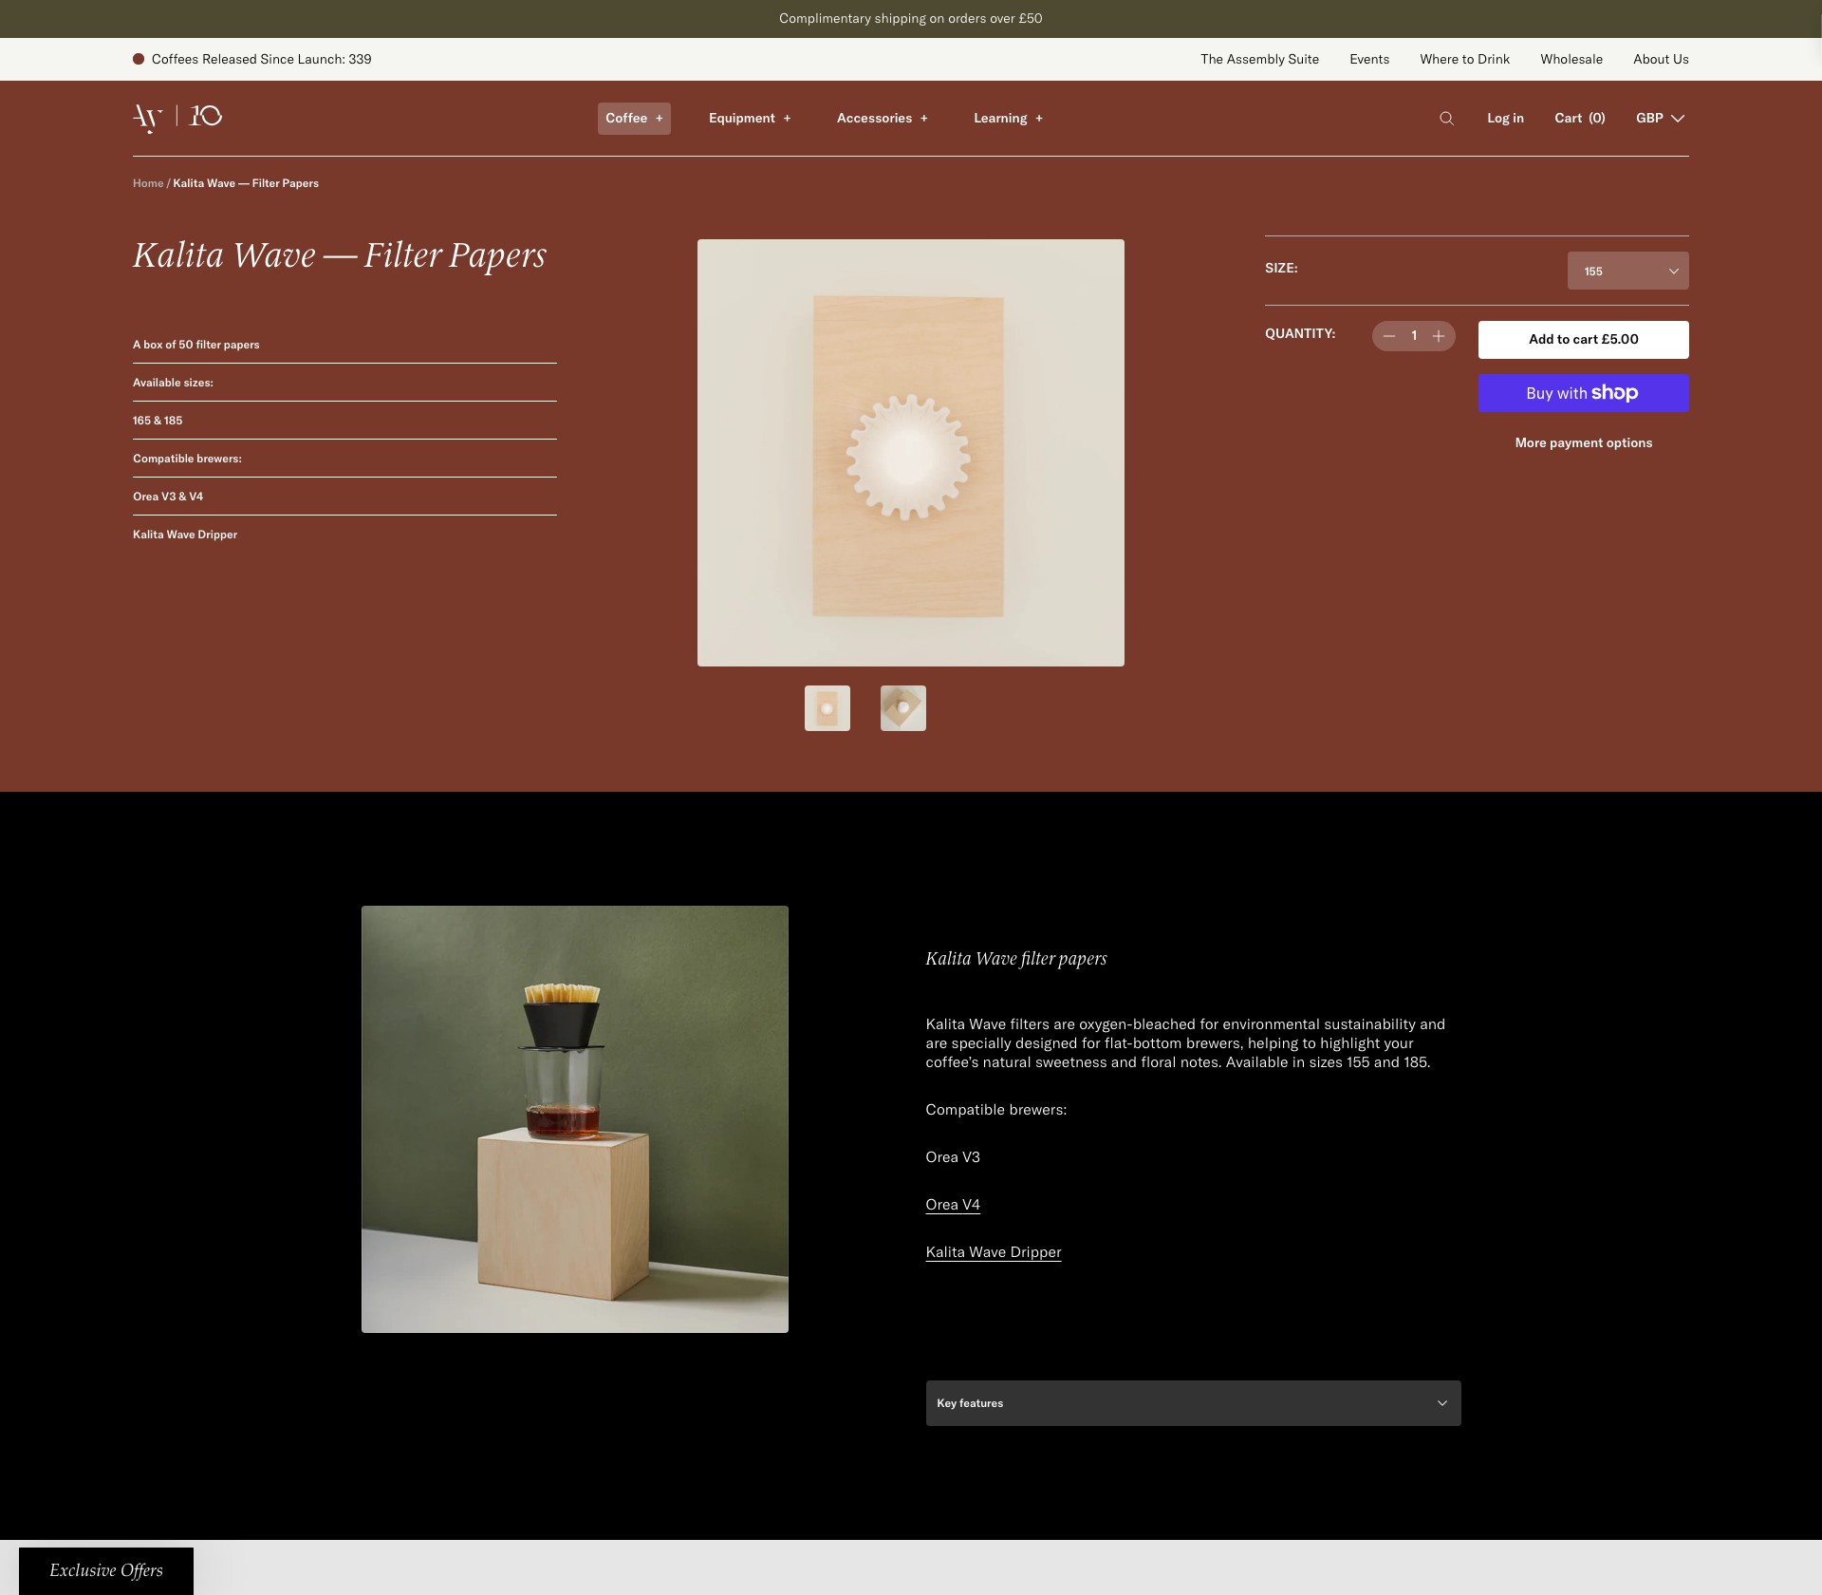Go to The Assembly Suite

[1259, 59]
